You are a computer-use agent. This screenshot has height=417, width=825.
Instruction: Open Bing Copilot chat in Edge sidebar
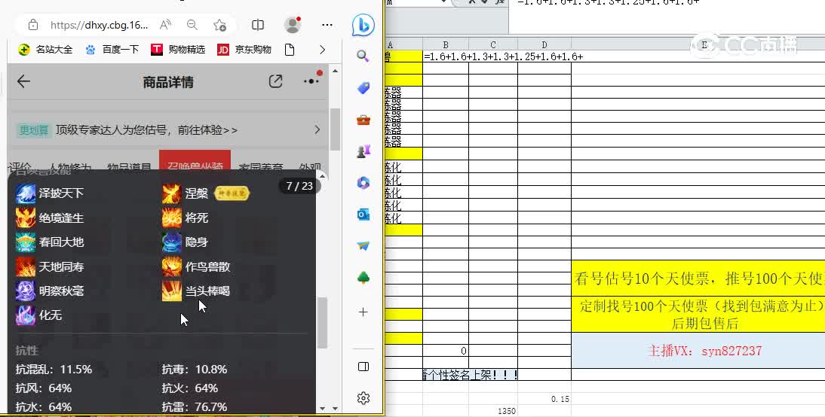[x=363, y=25]
